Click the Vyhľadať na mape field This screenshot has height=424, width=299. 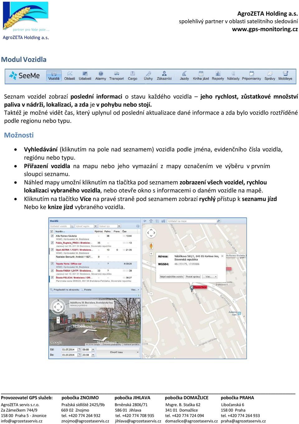(x=192, y=221)
